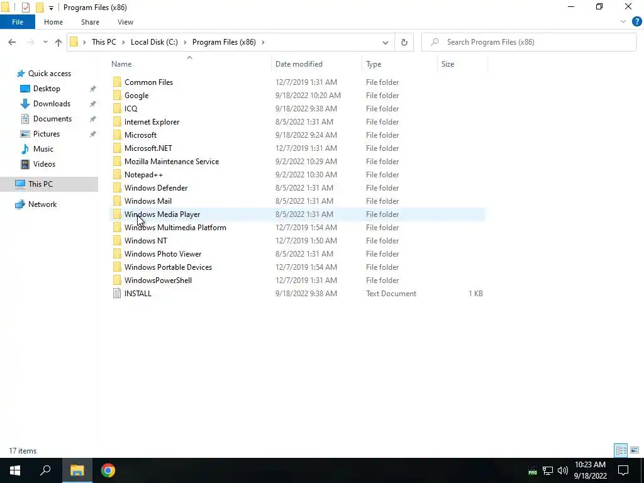The image size is (644, 483).
Task: Click the volume speaker tray icon
Action: point(563,470)
